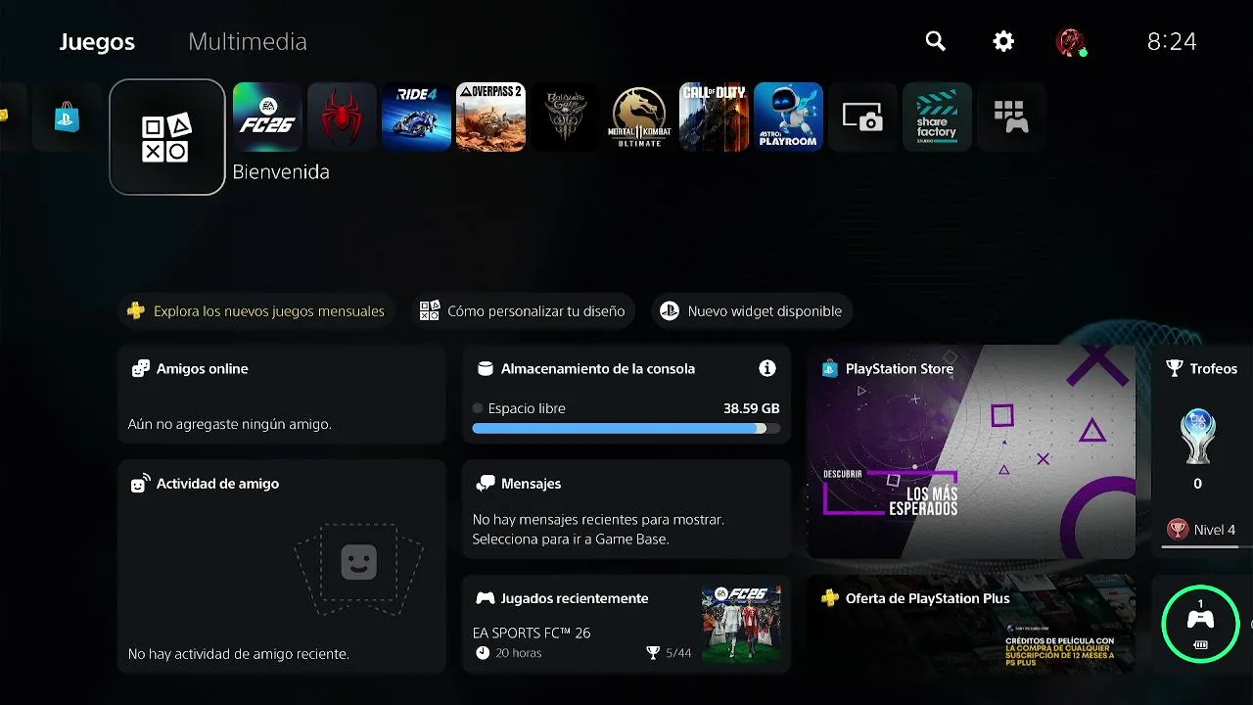This screenshot has height=705, width=1253.
Task: Launch the Call of Duty tile
Action: click(714, 117)
